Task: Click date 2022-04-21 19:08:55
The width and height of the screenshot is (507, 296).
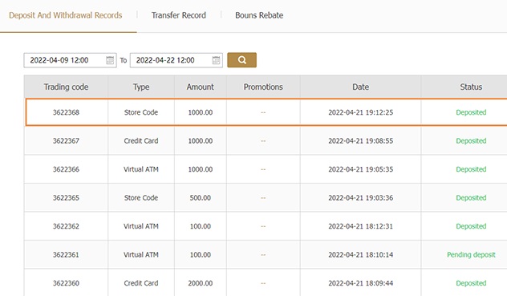Action: (x=360, y=140)
